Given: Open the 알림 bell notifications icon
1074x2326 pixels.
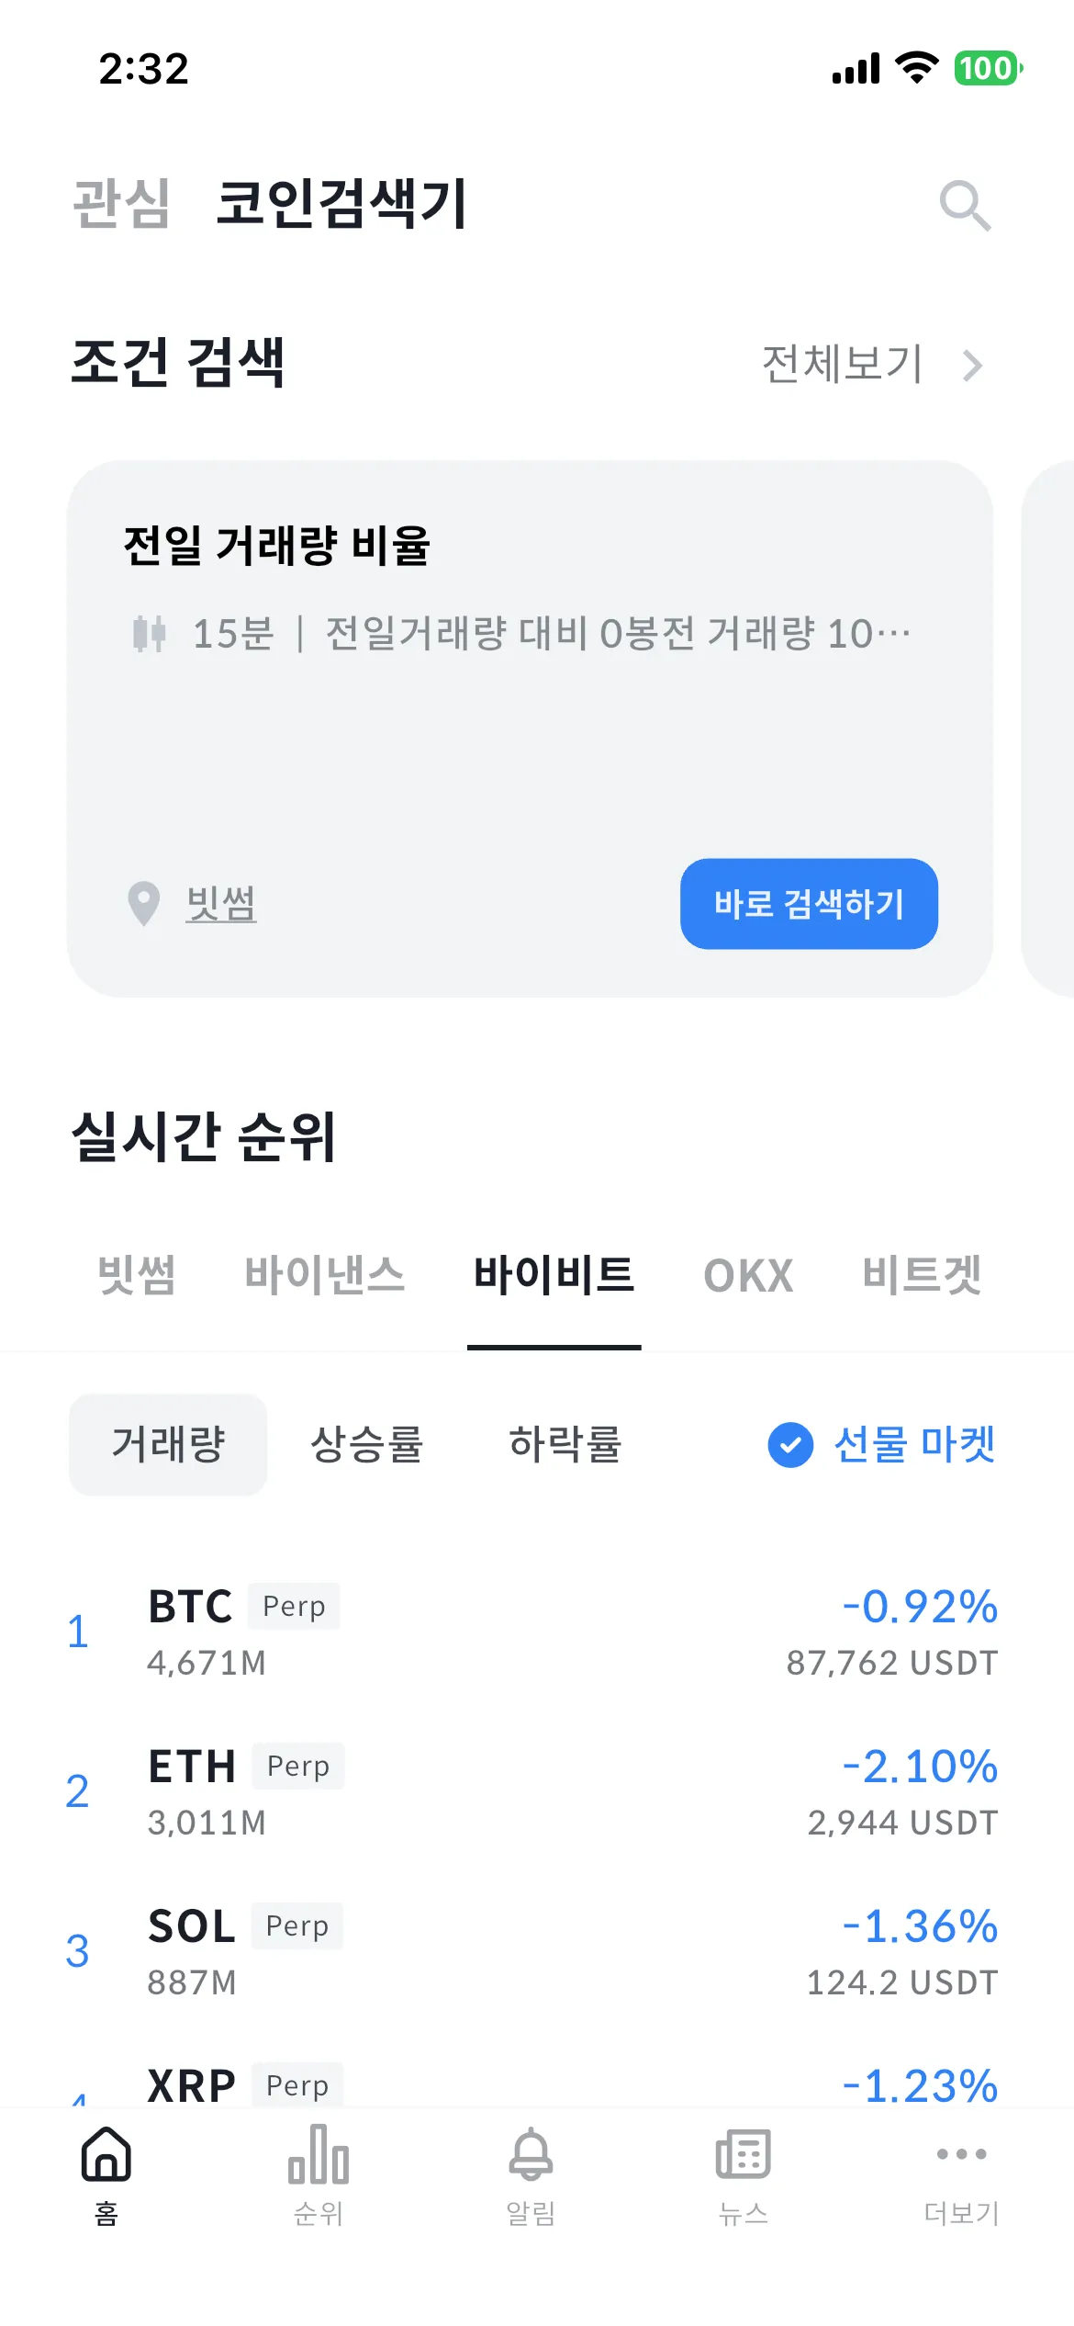Looking at the screenshot, I should (531, 2154).
